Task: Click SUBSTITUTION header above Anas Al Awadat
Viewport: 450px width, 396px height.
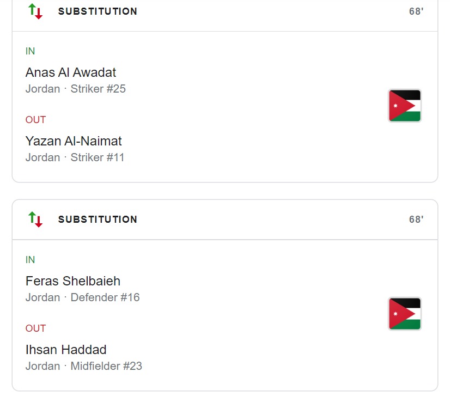Action: (x=98, y=11)
